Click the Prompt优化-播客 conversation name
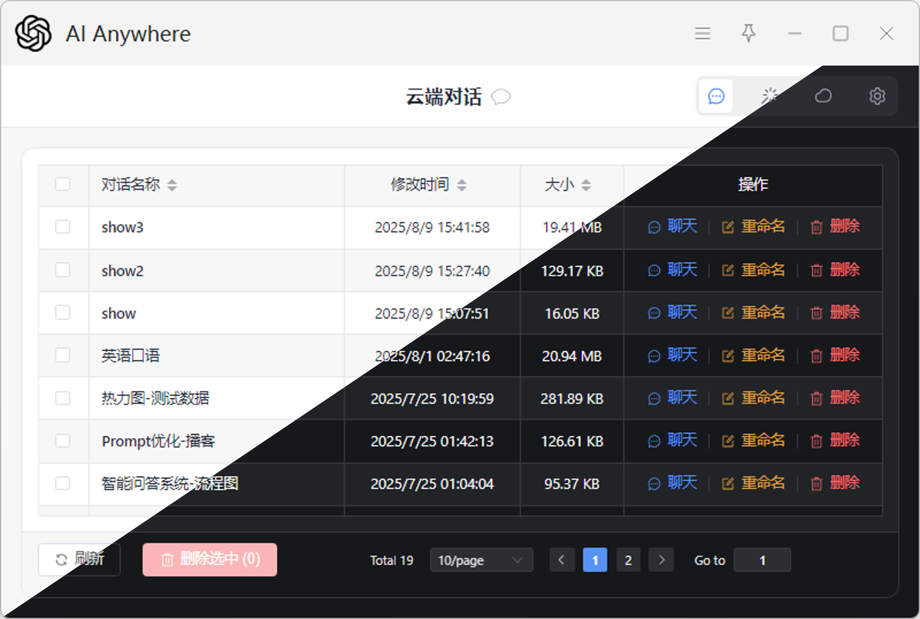Viewport: 920px width, 619px height. [159, 441]
